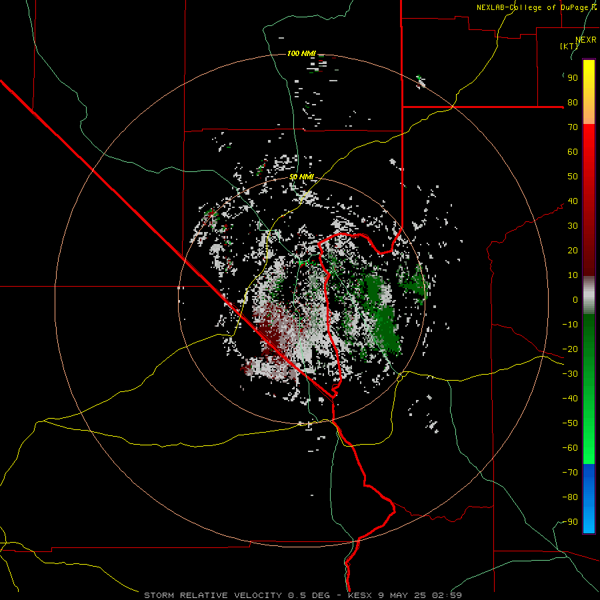
Task: Click the "[KT]" units label
Action: (x=569, y=46)
